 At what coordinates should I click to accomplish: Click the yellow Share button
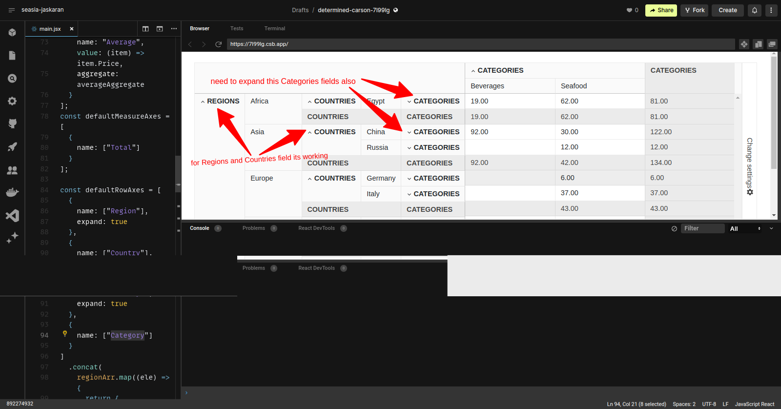click(661, 10)
